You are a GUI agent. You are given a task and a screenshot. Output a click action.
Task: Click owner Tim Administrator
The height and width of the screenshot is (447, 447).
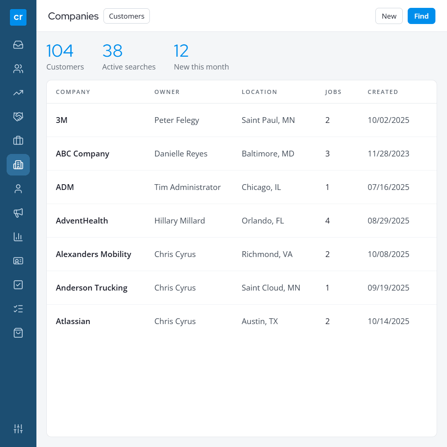[x=187, y=187]
